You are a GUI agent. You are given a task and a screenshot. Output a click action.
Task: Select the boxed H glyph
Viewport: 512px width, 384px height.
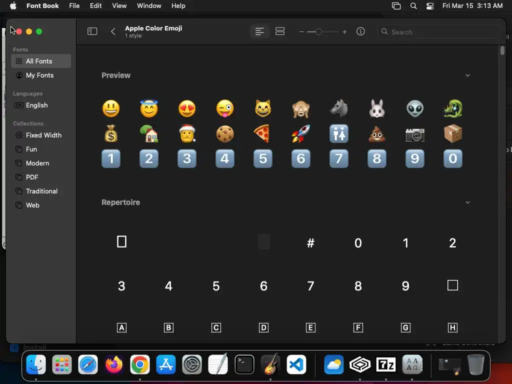tap(452, 327)
